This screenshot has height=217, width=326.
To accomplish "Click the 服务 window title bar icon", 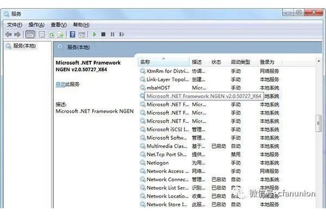I will (x=7, y=14).
